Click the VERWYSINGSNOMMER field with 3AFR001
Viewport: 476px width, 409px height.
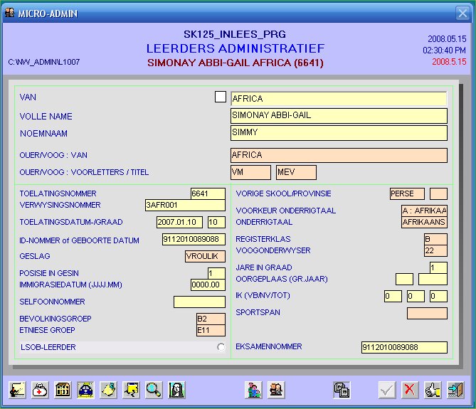[x=184, y=205]
